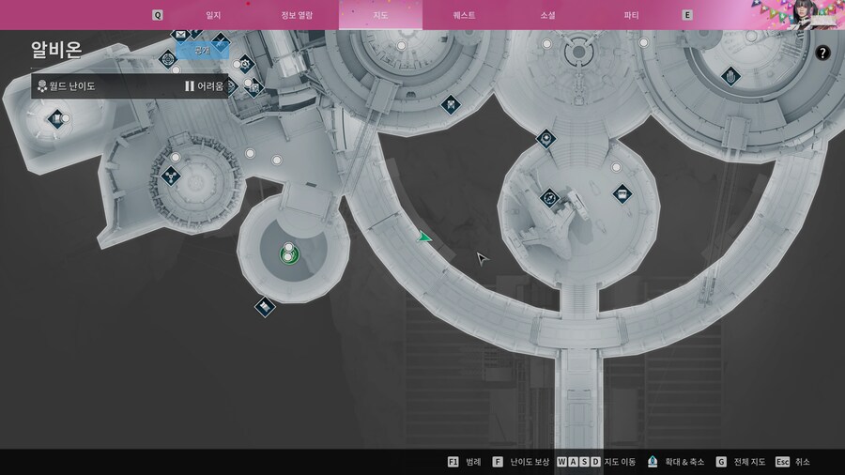Open the 소셜 (Social) tab
This screenshot has width=845, height=475.
[x=547, y=15]
